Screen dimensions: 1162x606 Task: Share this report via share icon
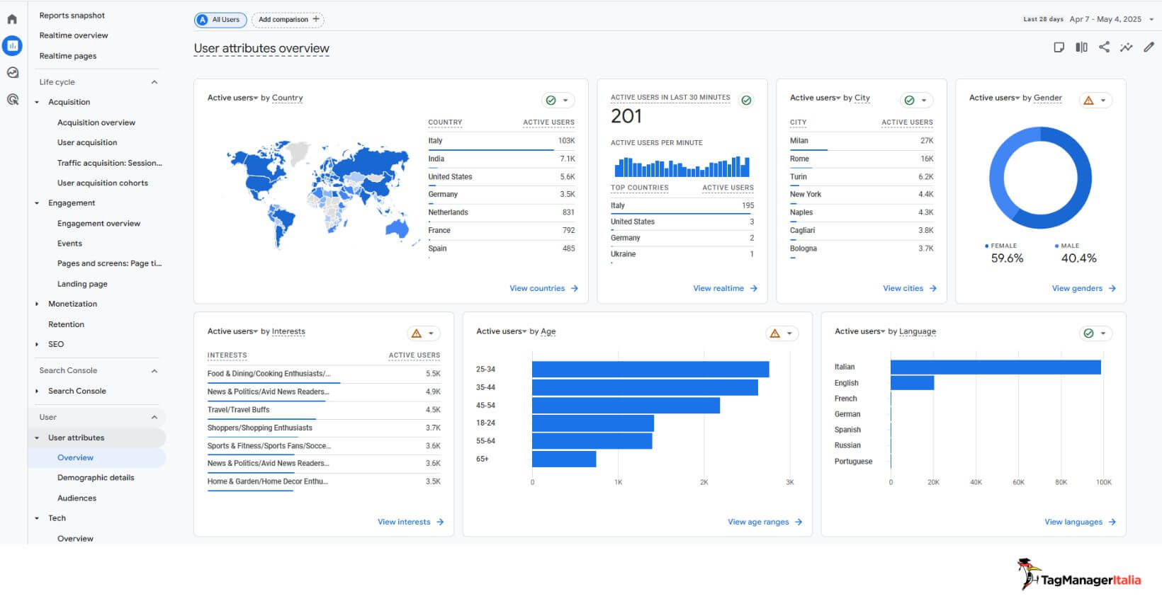click(x=1104, y=47)
